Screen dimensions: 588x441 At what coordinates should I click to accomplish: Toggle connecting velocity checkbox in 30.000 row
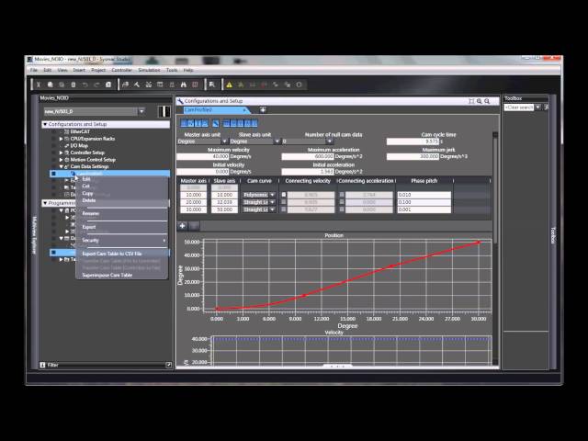(x=284, y=209)
